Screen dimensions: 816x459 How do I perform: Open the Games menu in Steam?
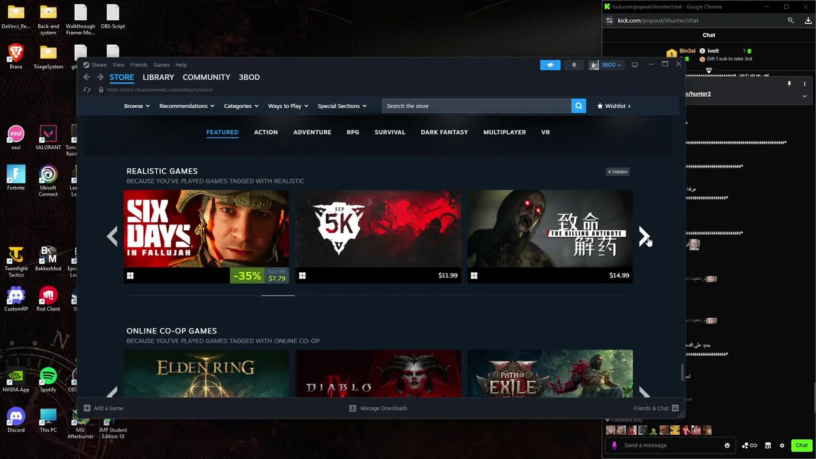[x=161, y=64]
